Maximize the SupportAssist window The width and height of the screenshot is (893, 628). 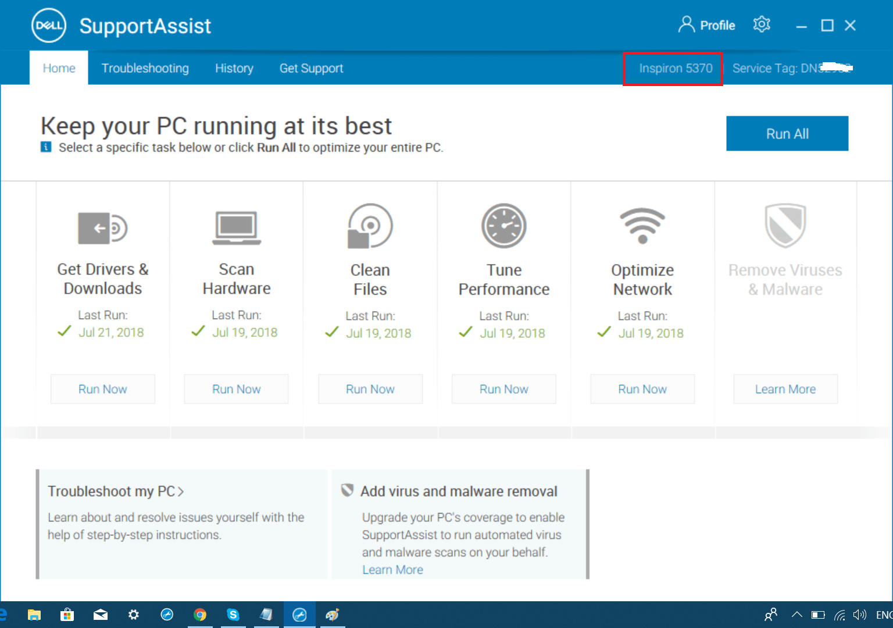(x=827, y=26)
